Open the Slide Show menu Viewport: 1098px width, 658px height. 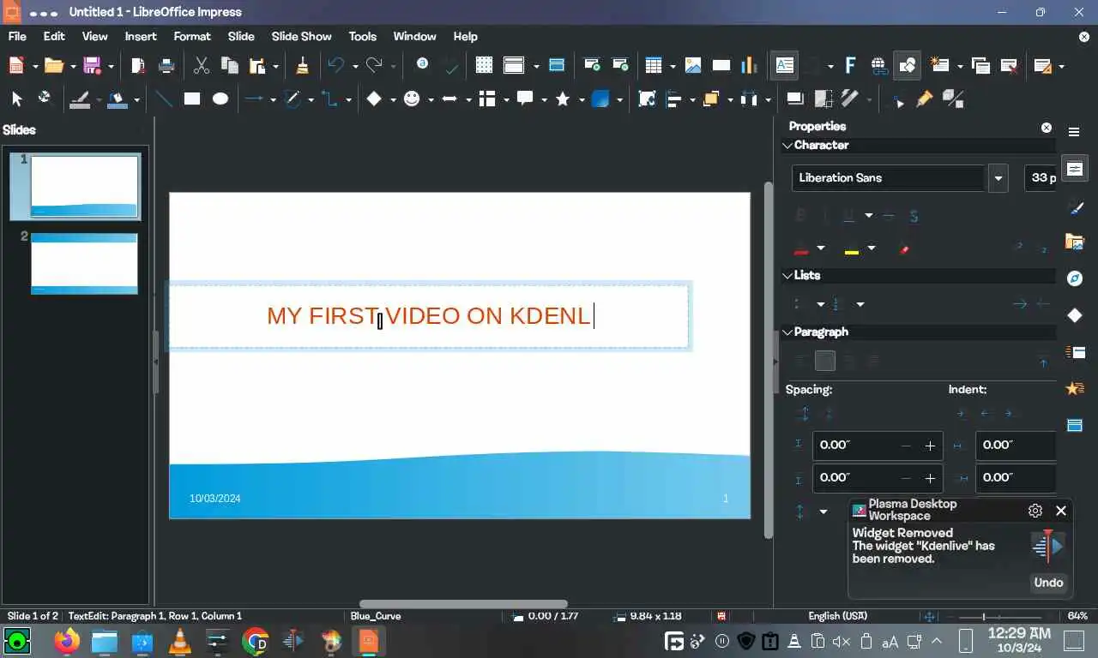coord(301,36)
